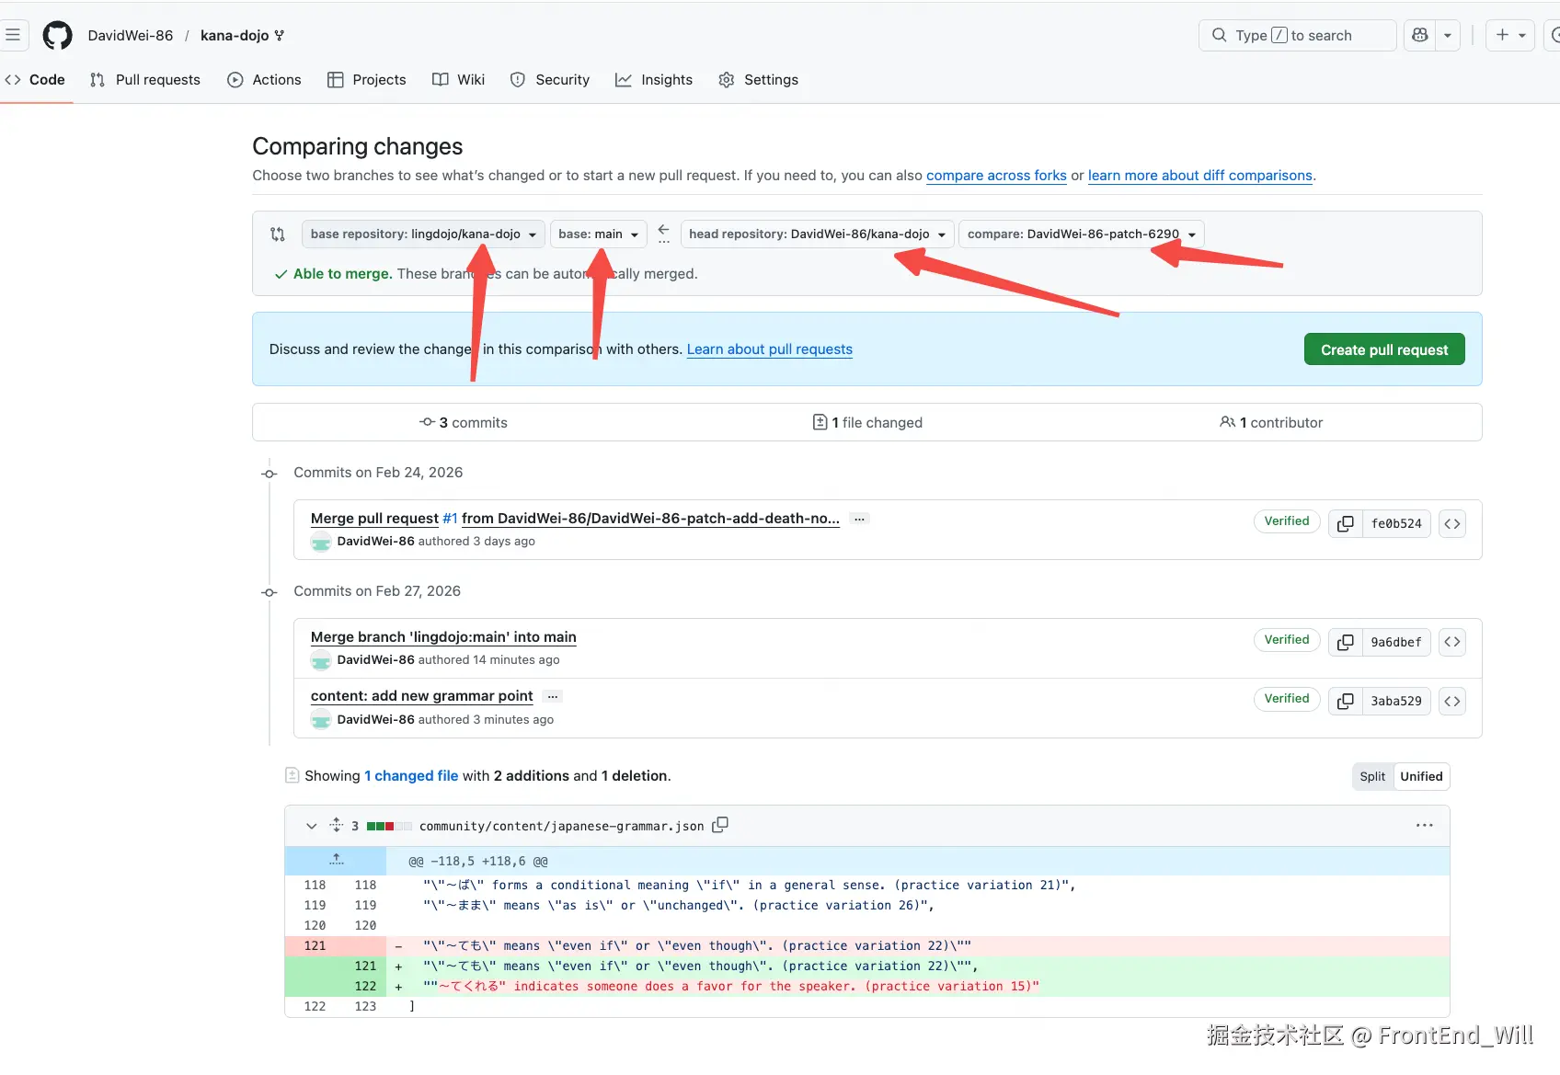Switch diff view to Unified

point(1421,777)
